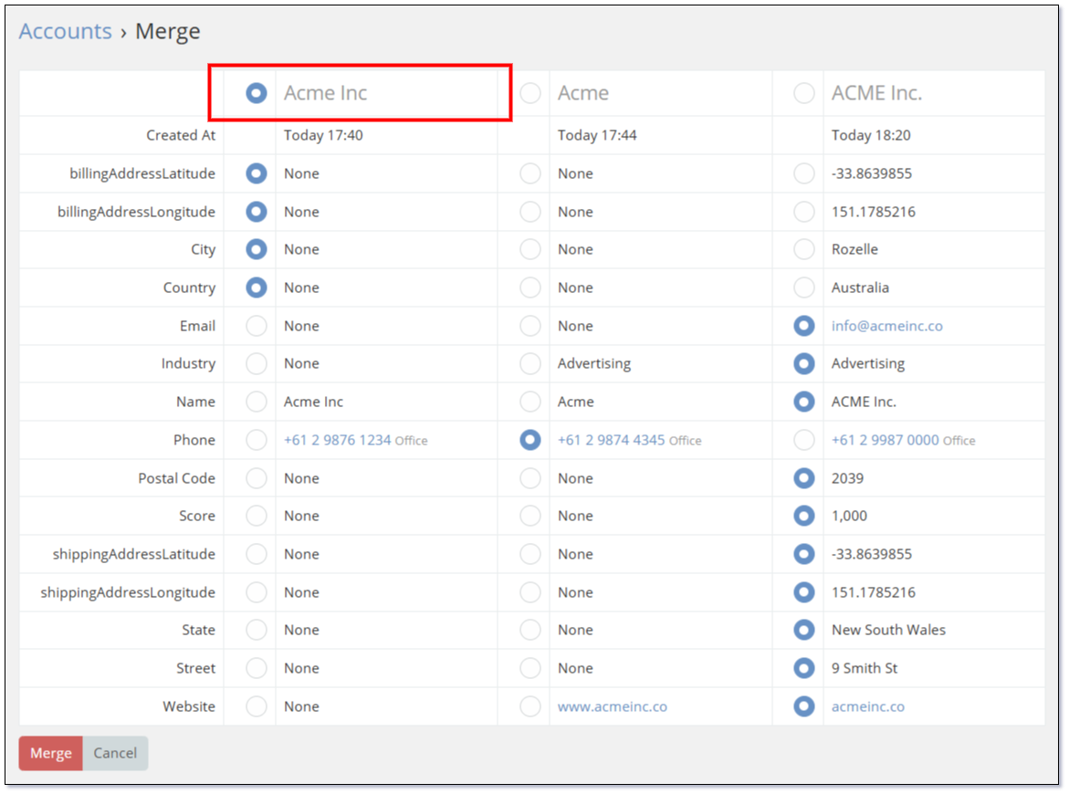Click the 'Today 18:20' created time
Viewport: 1069px width, 794px height.
(x=871, y=135)
